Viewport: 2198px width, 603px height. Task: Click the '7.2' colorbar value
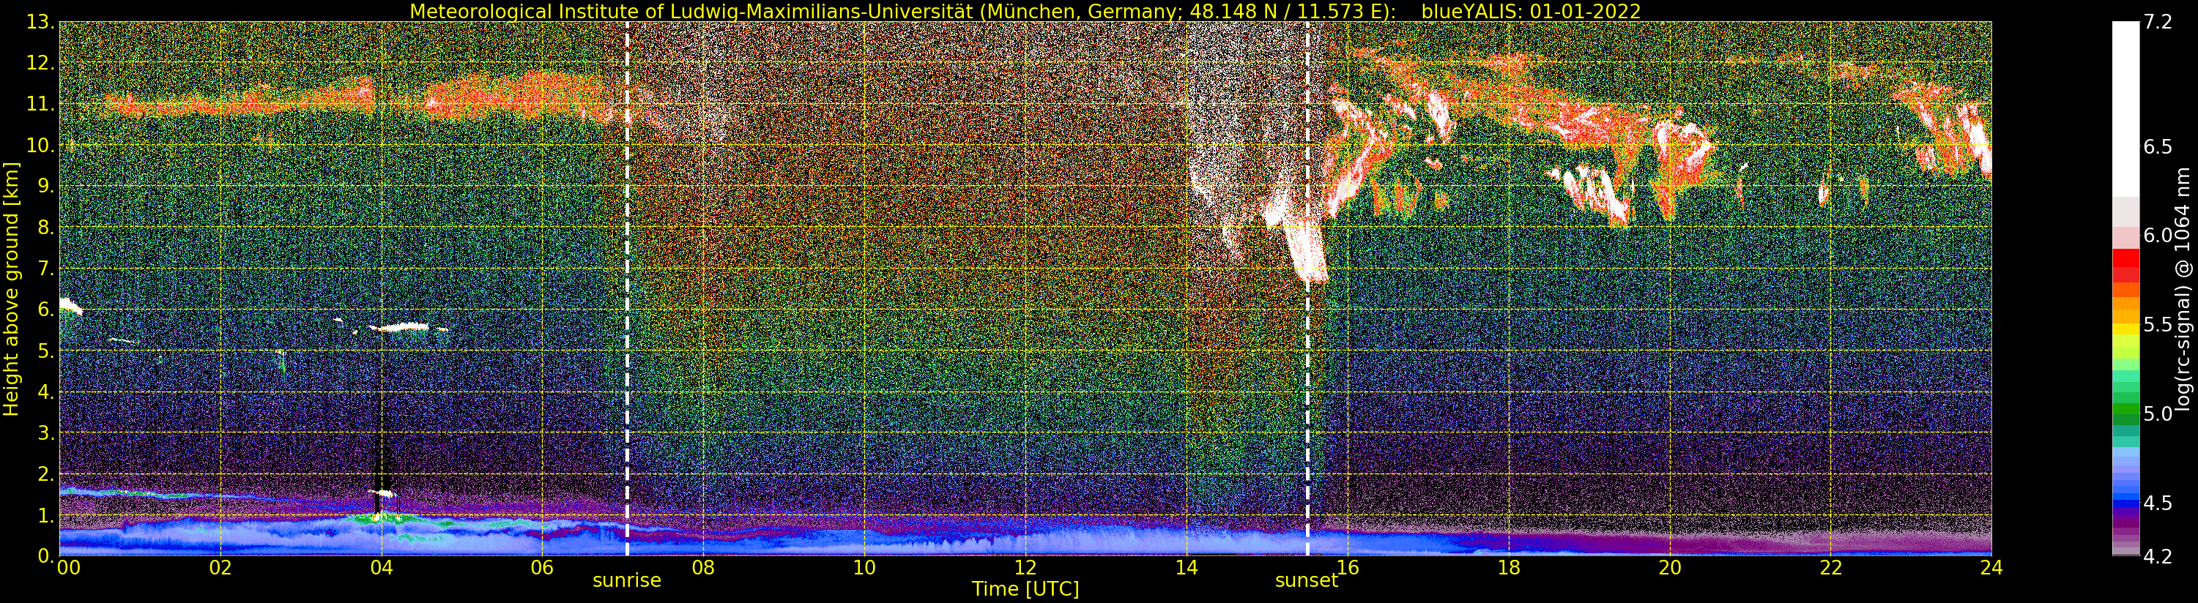tap(2158, 22)
